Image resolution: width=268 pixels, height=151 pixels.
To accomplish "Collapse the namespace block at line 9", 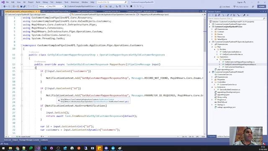I will click(22, 45).
